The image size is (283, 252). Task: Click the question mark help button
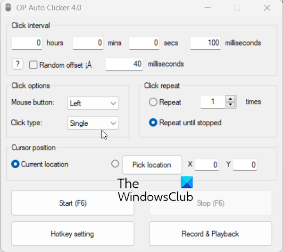(17, 64)
